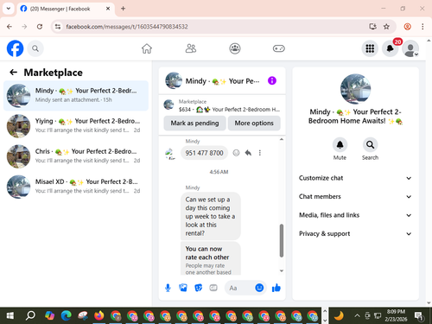Show hidden system tray icons
This screenshot has width=432, height=324.
(x=357, y=316)
